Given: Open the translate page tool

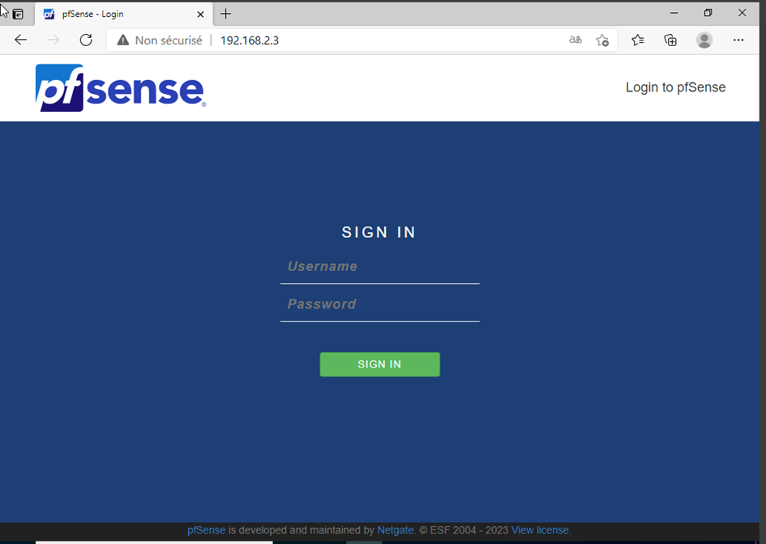Looking at the screenshot, I should (575, 40).
